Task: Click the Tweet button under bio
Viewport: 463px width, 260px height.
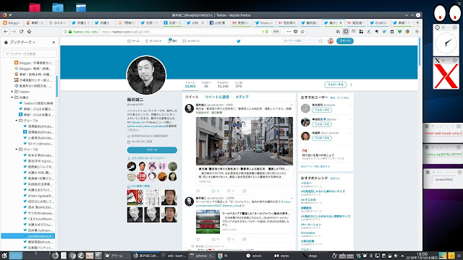Action: click(152, 150)
